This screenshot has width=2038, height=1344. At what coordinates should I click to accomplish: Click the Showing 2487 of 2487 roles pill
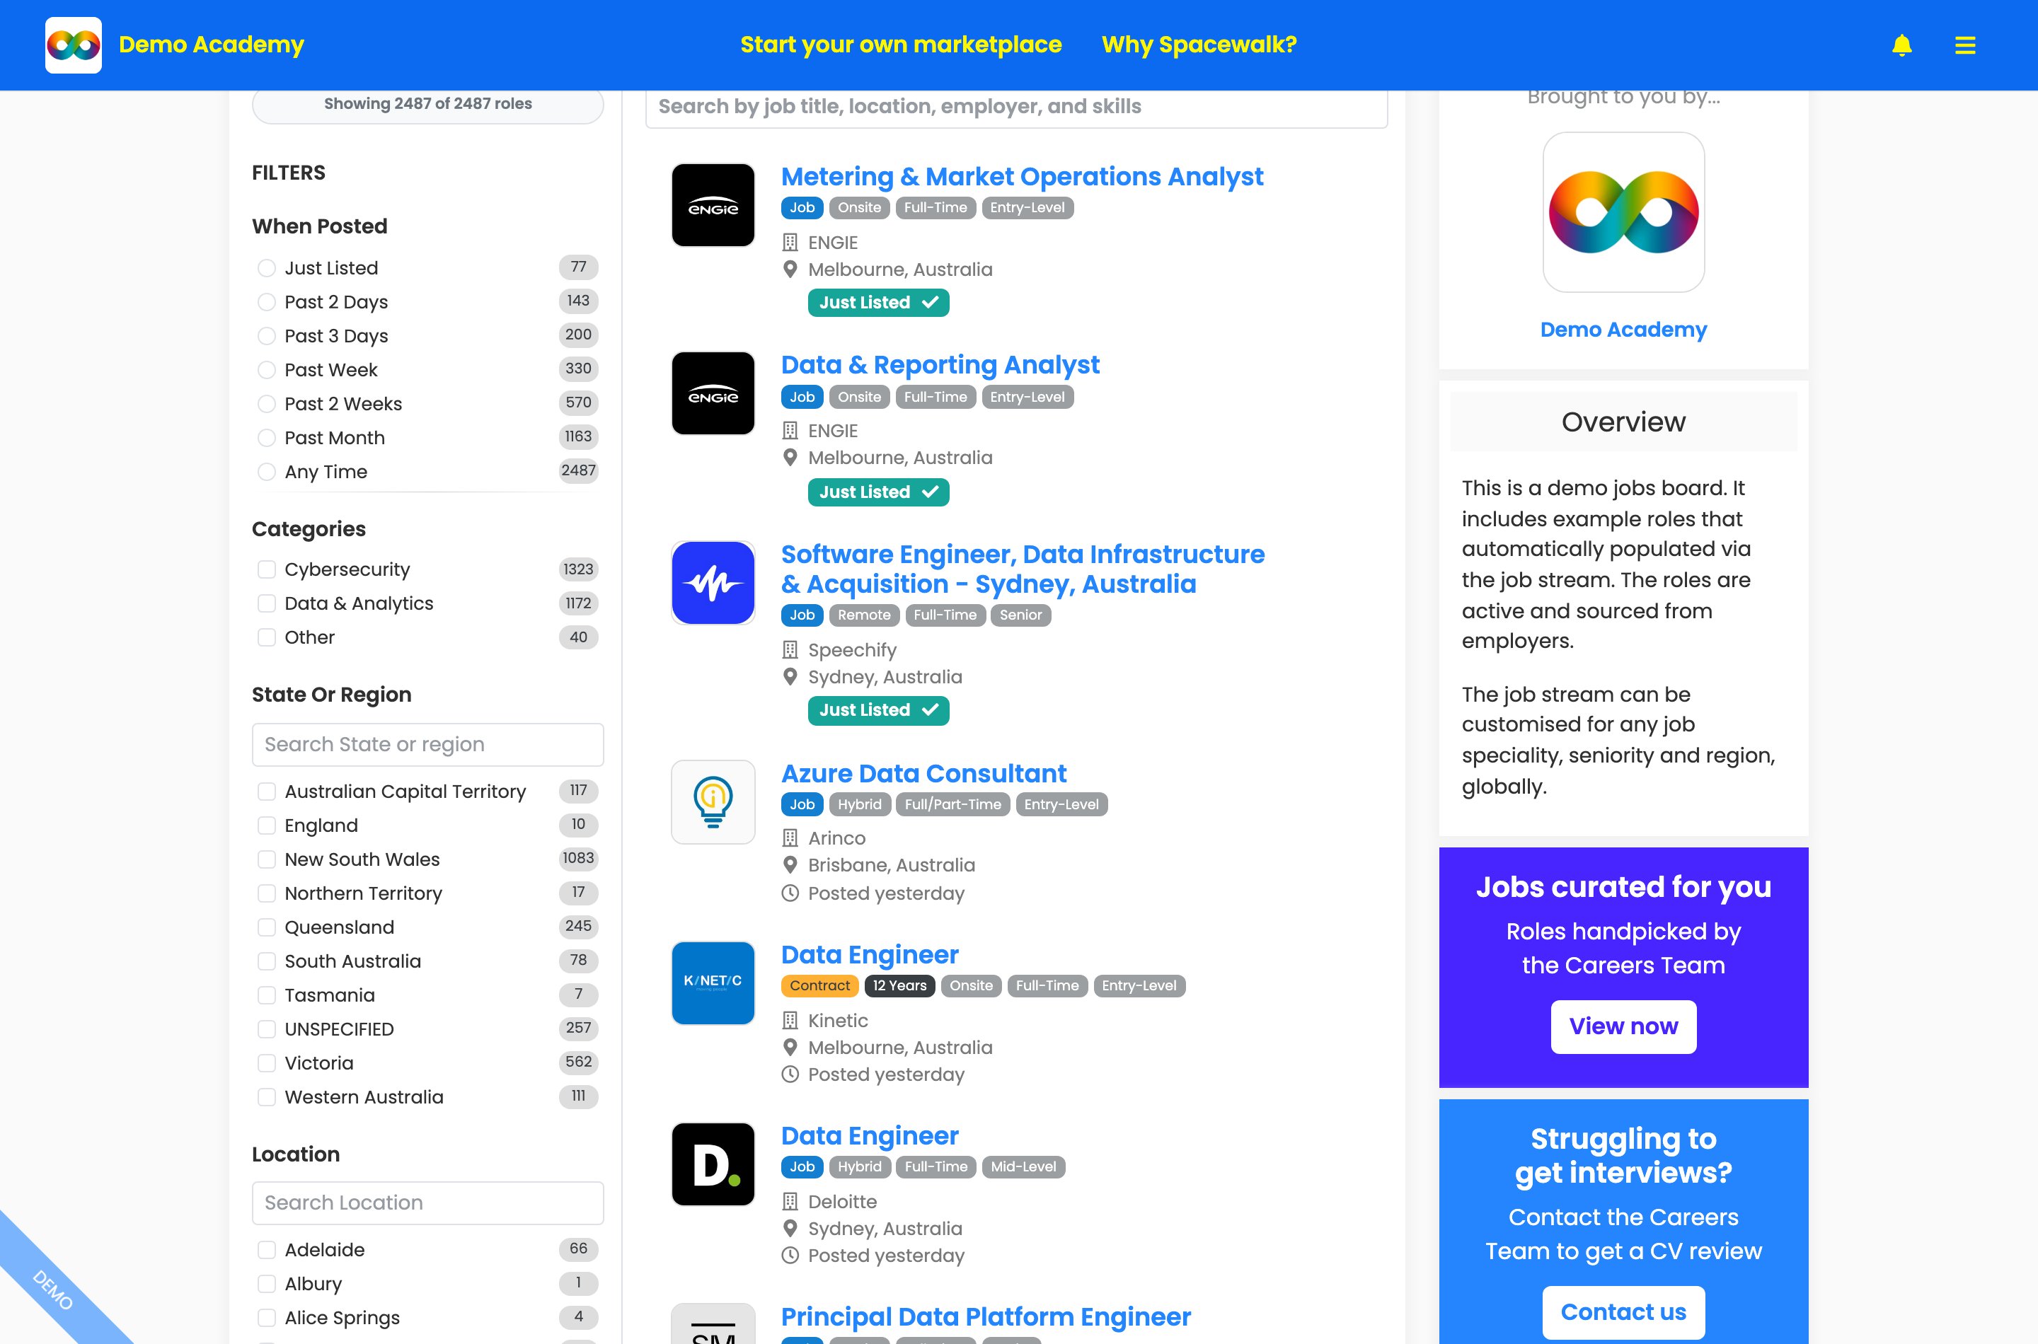pos(428,105)
